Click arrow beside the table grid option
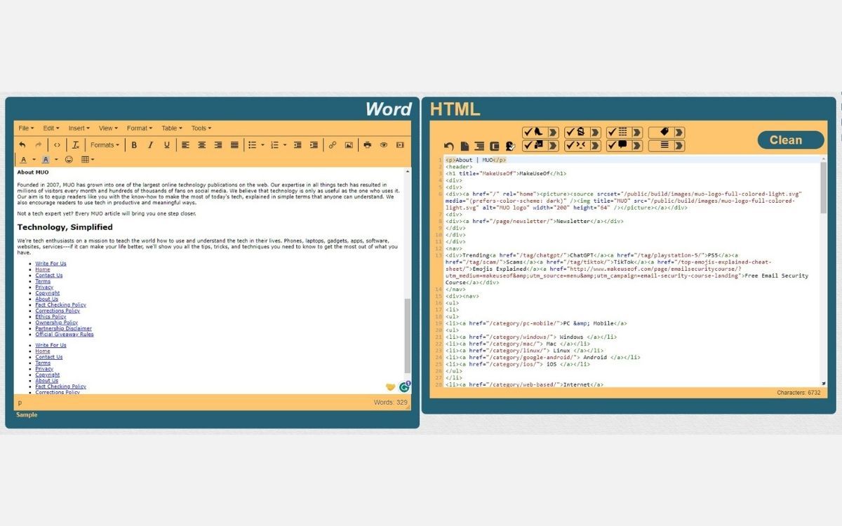 click(x=637, y=133)
